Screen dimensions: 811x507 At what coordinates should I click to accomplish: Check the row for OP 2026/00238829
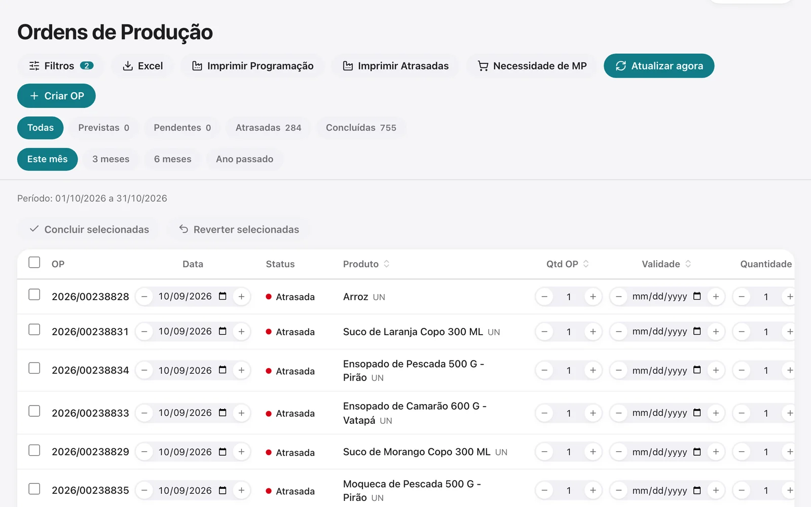[x=34, y=450]
